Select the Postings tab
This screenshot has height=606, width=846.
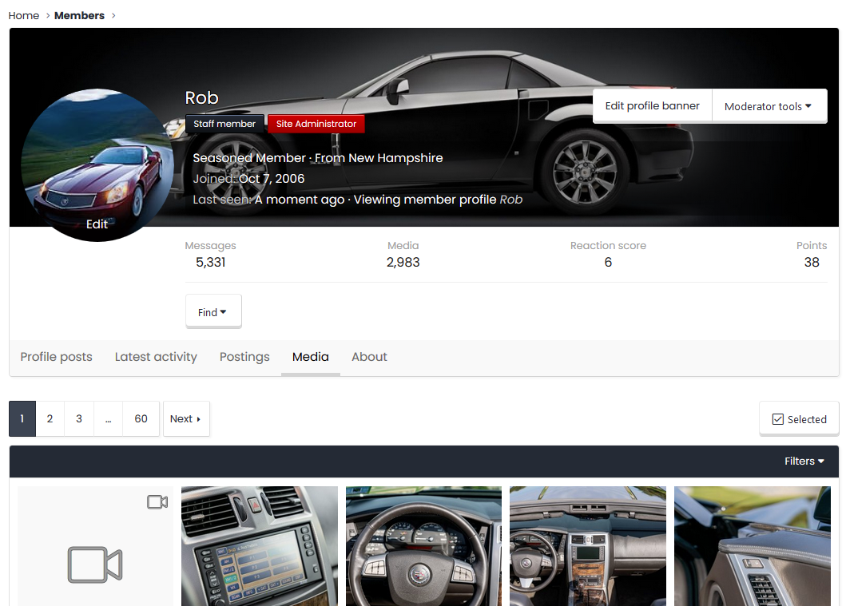coord(244,357)
